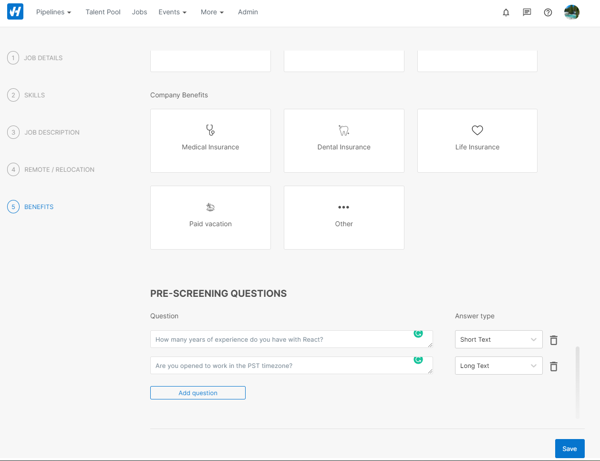Open the Talent Pool page
Screen dimensions: 600x461
point(103,12)
